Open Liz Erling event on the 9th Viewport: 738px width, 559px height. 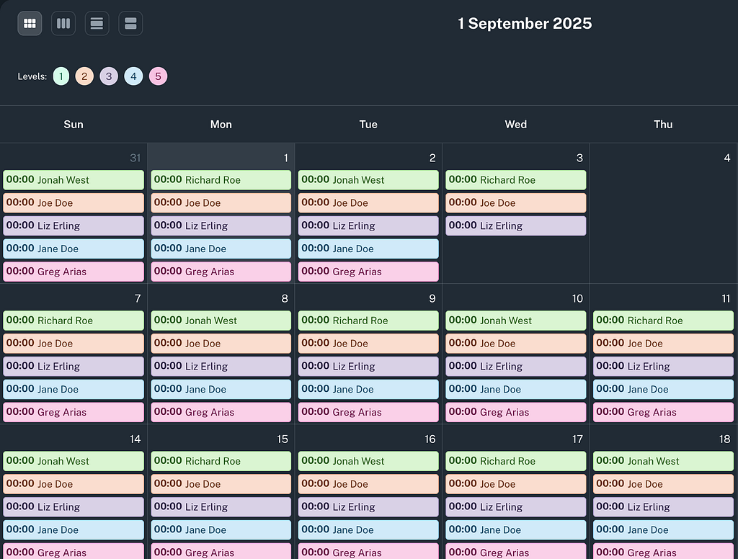(368, 366)
